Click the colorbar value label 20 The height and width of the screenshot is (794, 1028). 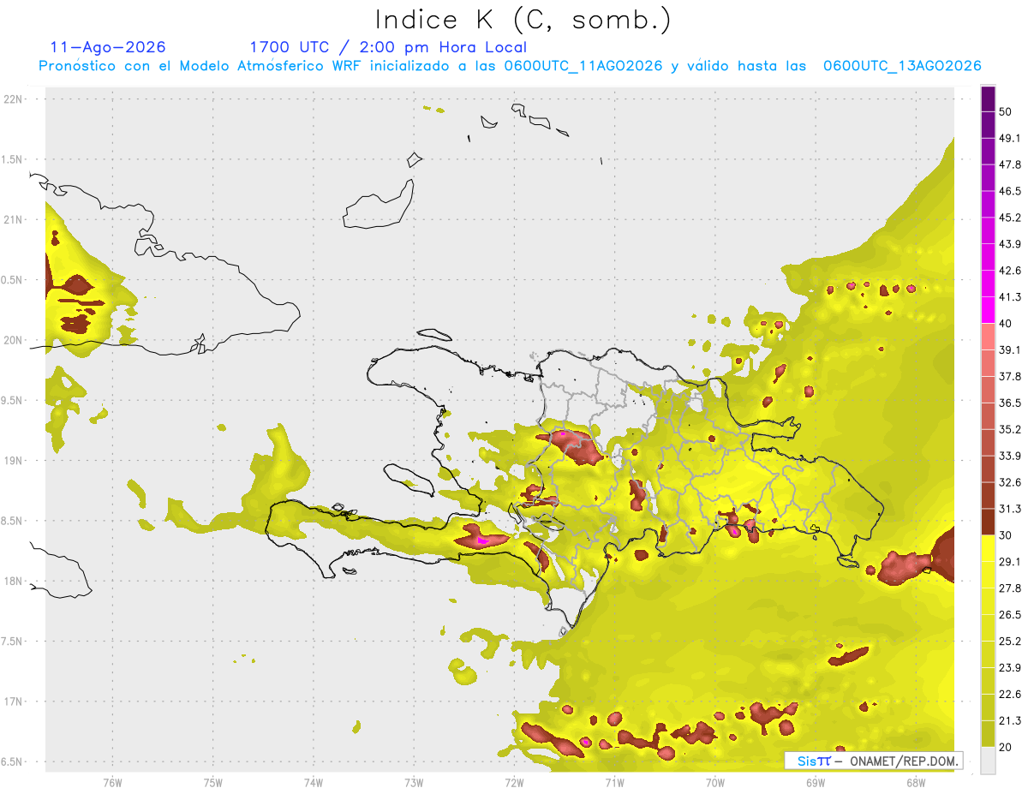[x=1006, y=748]
